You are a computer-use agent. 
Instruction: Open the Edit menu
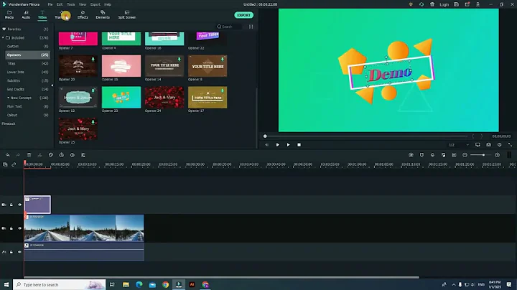tap(60, 4)
